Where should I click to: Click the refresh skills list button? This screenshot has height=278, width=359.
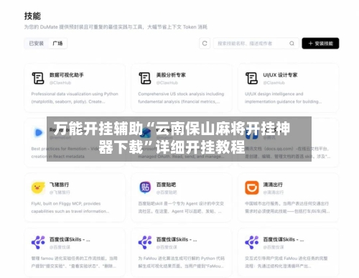point(205,43)
